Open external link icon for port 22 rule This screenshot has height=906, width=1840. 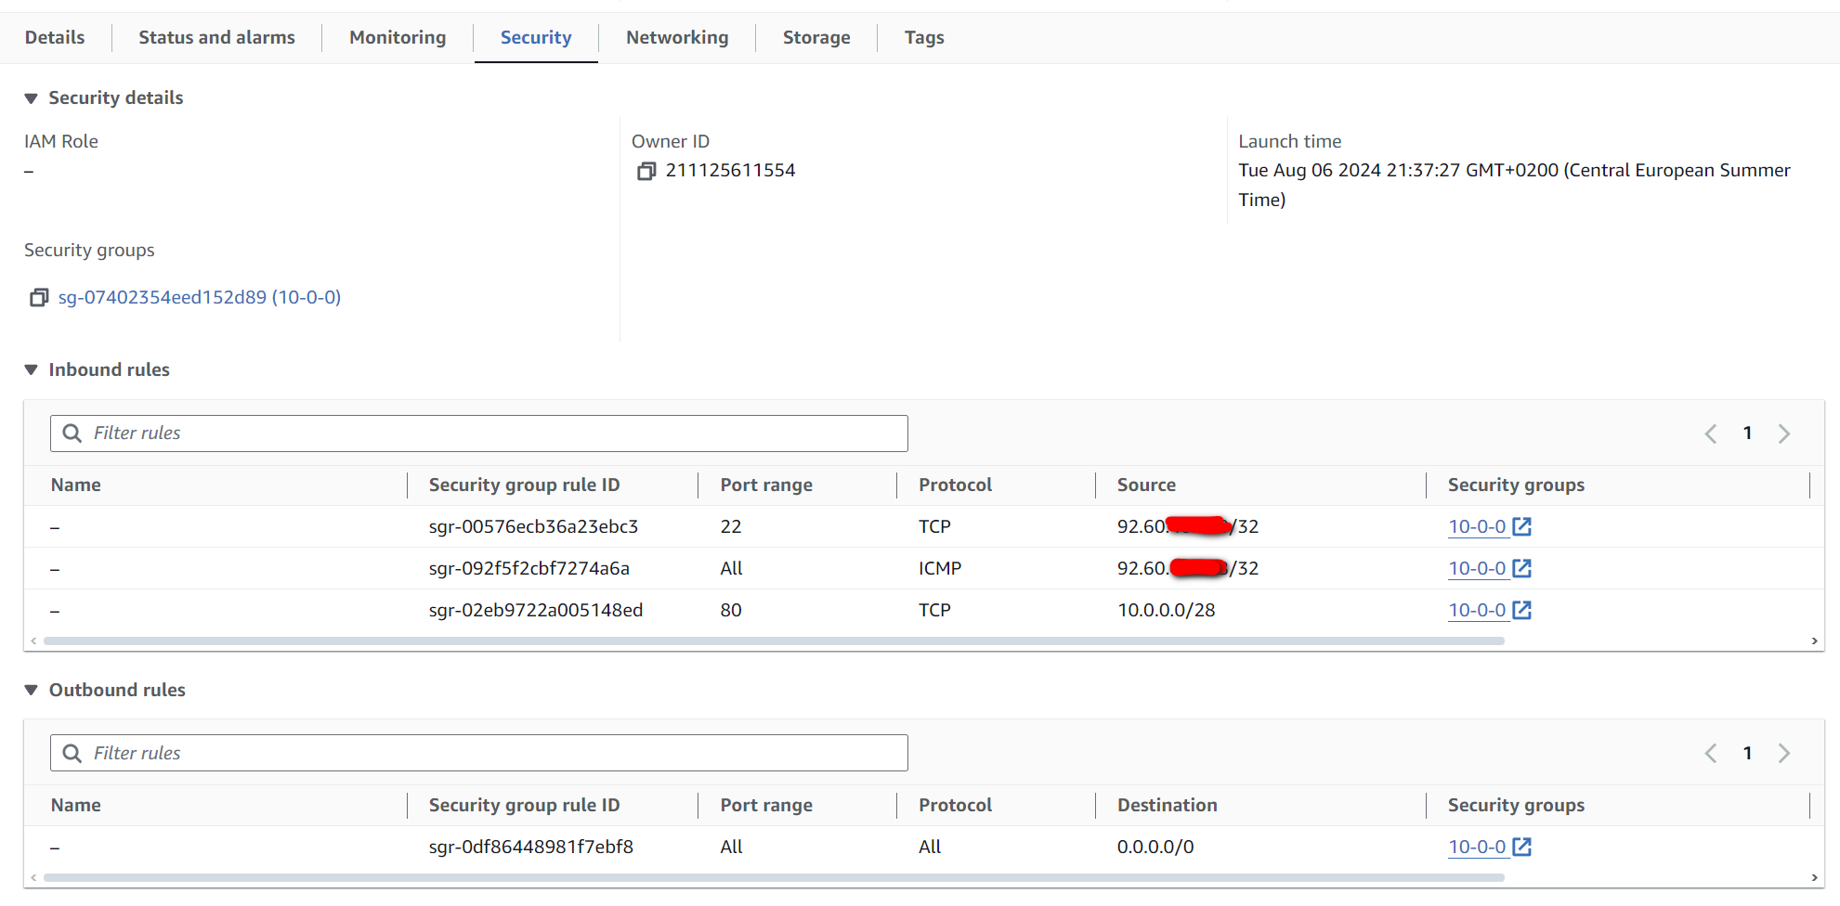tap(1521, 527)
